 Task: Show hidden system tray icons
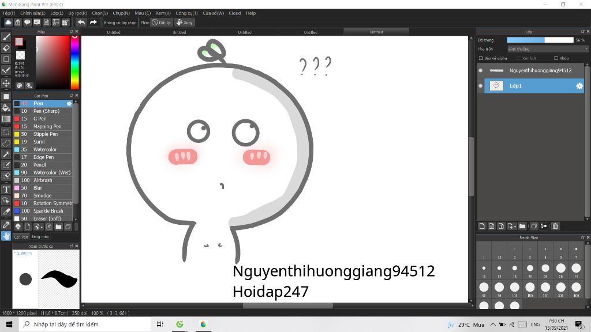tap(493, 324)
